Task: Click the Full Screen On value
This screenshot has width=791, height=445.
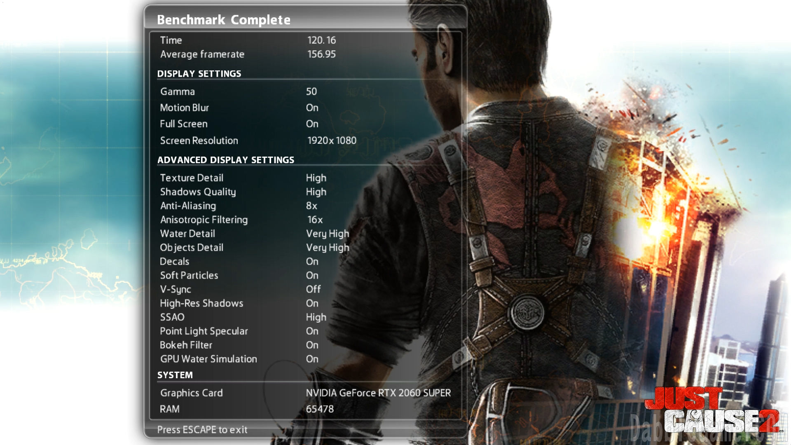Action: pos(312,124)
